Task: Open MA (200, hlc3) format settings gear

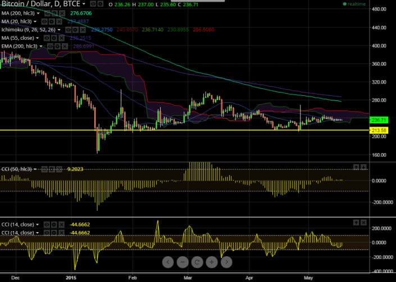Action: click(x=54, y=13)
